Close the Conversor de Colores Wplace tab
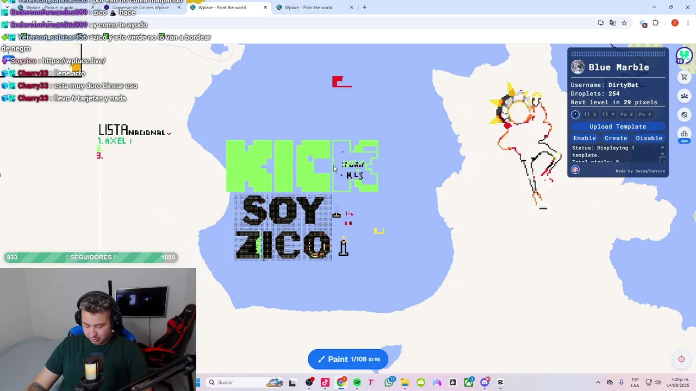Screen dimensions: 696x391 pyautogui.click(x=179, y=8)
